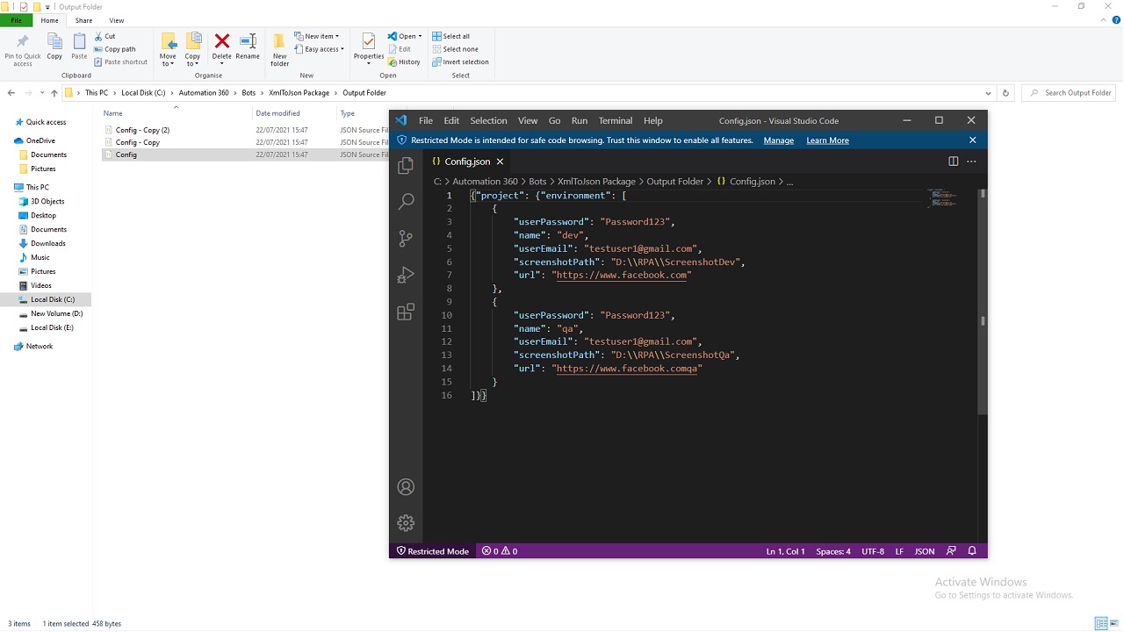Viewport: 1124px width, 632px height.
Task: Close the Restricted Mode notification banner
Action: [972, 140]
